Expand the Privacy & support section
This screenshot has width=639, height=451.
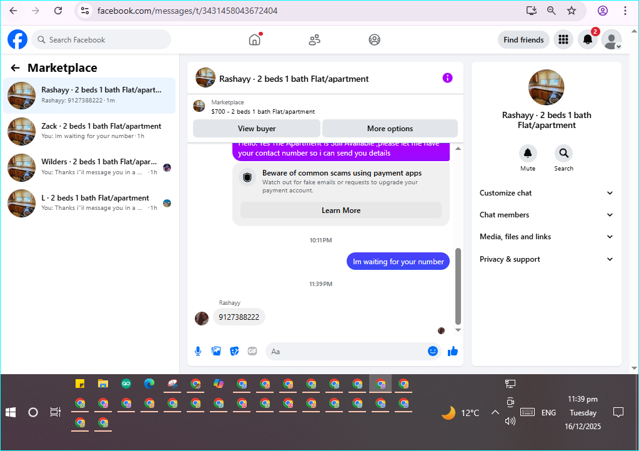pos(547,259)
